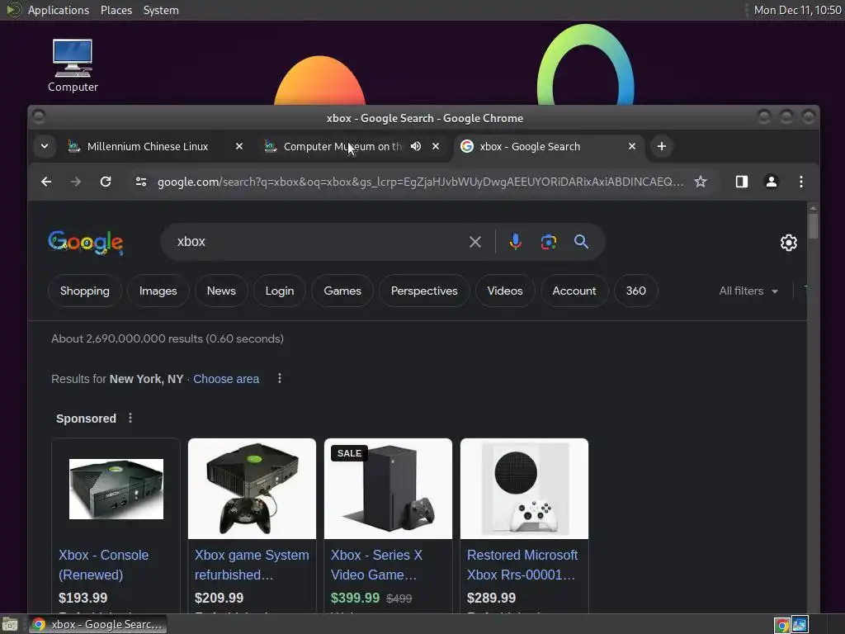Click Chrome icon in system tray

click(781, 625)
